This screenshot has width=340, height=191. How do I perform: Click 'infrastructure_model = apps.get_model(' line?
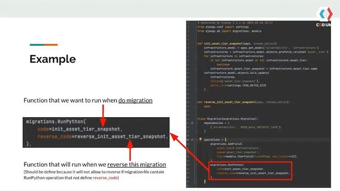pyautogui.click(x=261, y=48)
